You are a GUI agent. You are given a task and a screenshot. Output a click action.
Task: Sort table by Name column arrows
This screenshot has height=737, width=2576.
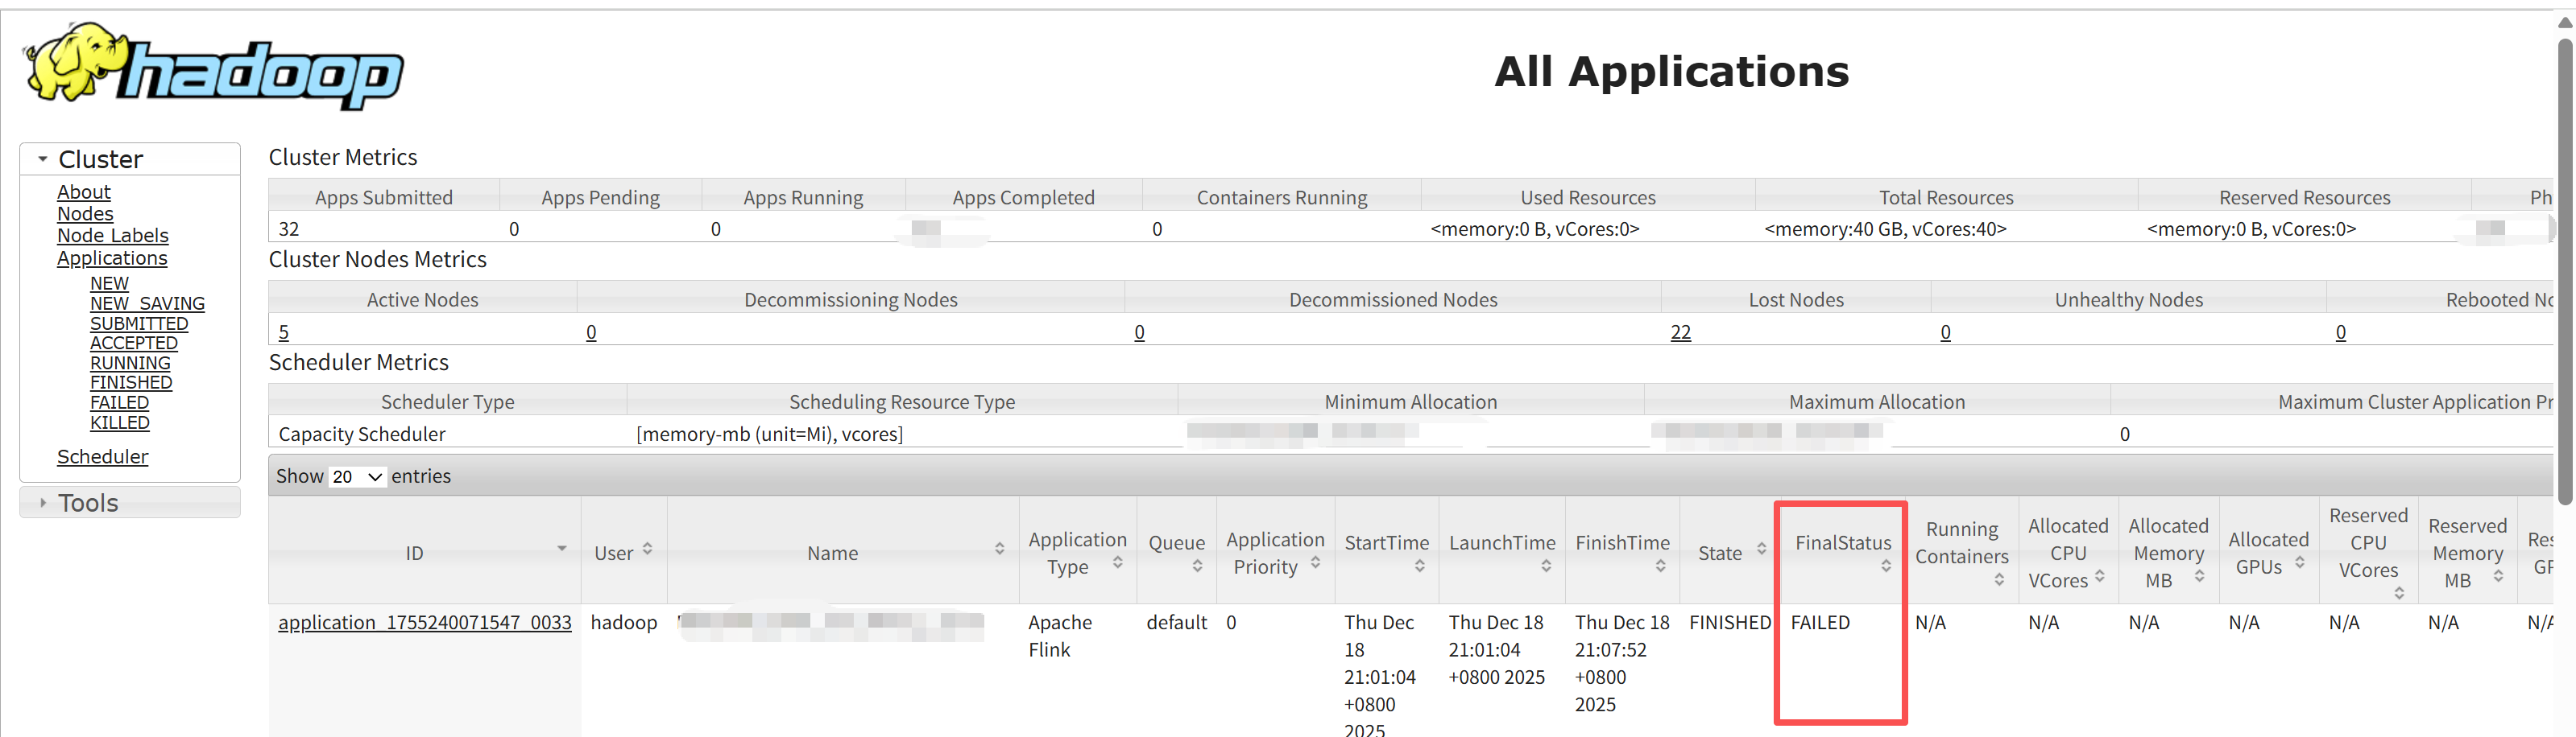999,548
